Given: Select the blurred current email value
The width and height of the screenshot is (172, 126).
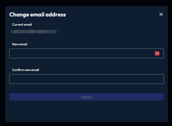Looking at the screenshot, I should tap(35, 32).
